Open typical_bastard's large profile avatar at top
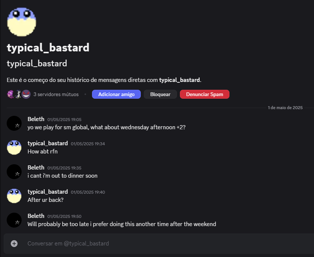 [x=22, y=22]
